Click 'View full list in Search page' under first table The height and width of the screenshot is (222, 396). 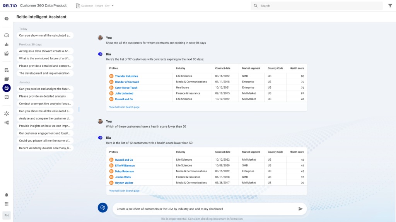coord(124,107)
